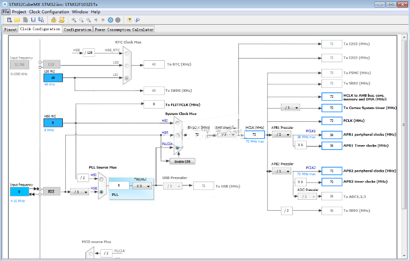Image resolution: width=410 pixels, height=261 pixels.
Task: Click the Open Project folder icon
Action: [17, 20]
